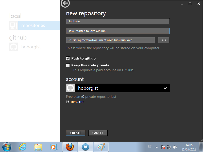Open the UPGRADE link

77,102
